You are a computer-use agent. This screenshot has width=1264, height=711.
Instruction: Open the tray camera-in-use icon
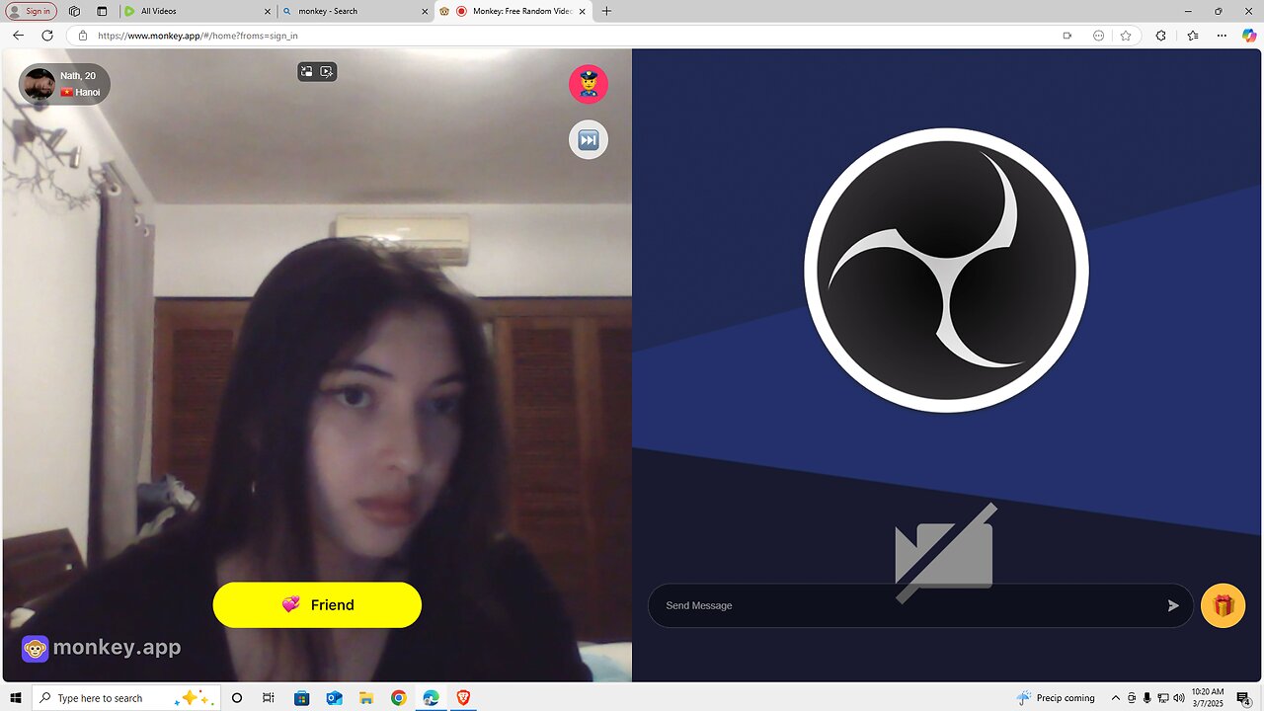point(1132,698)
